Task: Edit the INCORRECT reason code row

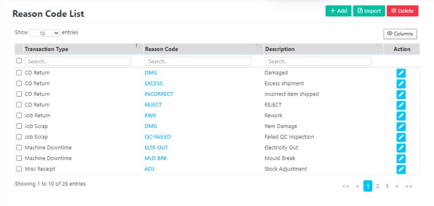Action: (401, 95)
